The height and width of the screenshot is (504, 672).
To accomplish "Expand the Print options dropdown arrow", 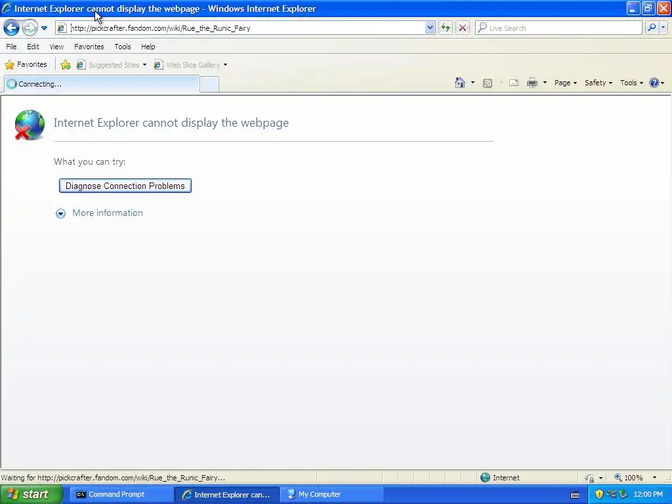I will [x=545, y=83].
